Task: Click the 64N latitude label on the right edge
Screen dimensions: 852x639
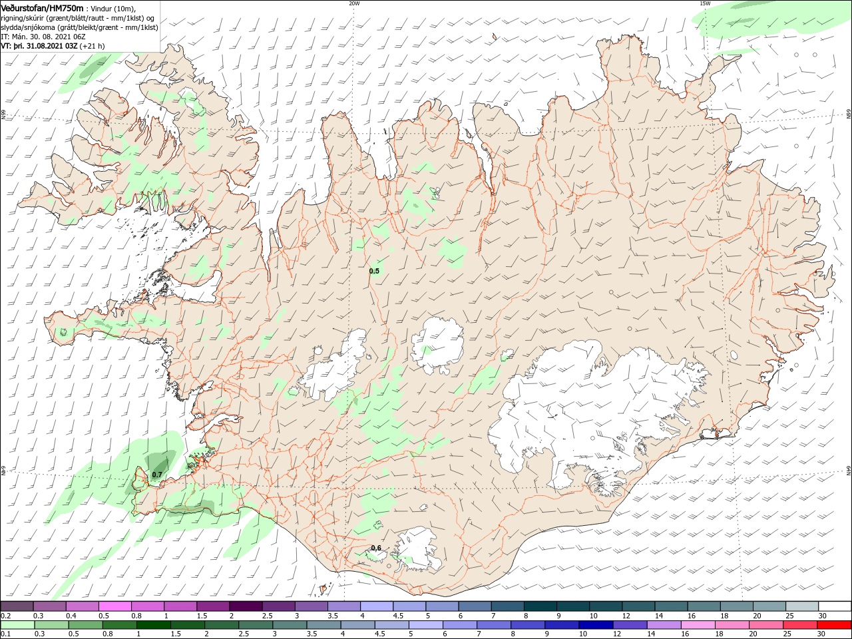Action: click(849, 470)
